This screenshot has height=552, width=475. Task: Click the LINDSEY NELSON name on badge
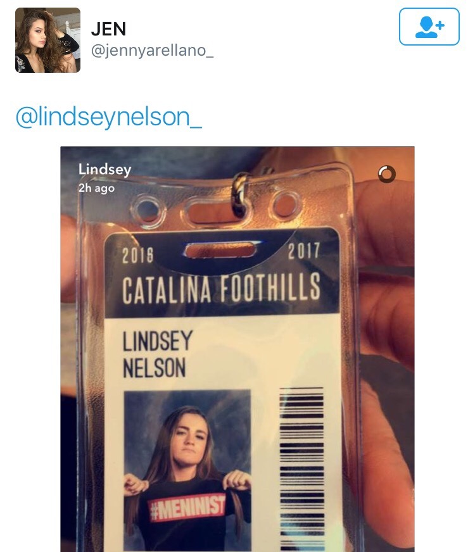click(158, 354)
